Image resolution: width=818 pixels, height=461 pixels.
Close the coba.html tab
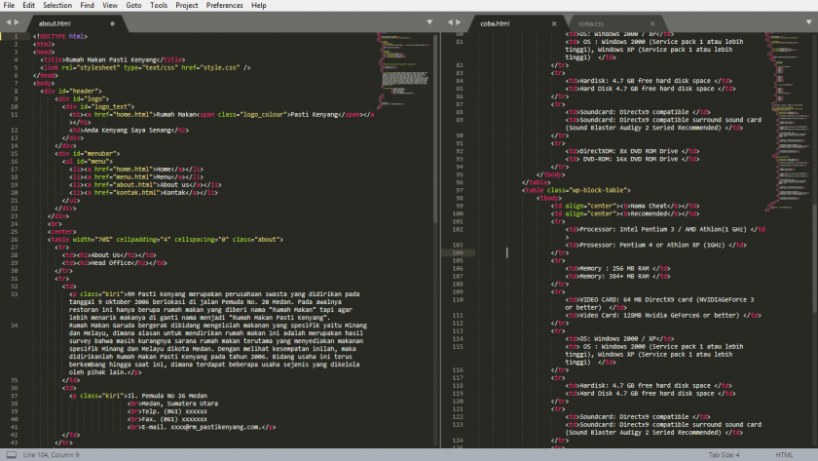click(554, 22)
